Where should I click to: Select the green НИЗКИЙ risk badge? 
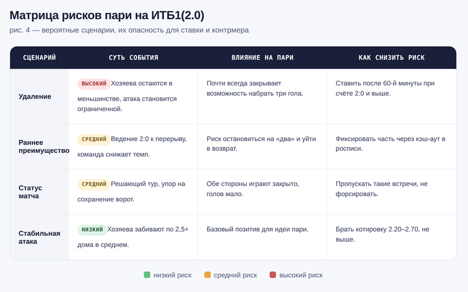[x=92, y=229]
